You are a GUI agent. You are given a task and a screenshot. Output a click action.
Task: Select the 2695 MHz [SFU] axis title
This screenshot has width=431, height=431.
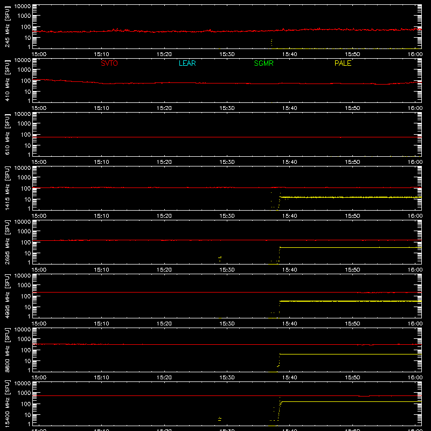pyautogui.click(x=8, y=242)
